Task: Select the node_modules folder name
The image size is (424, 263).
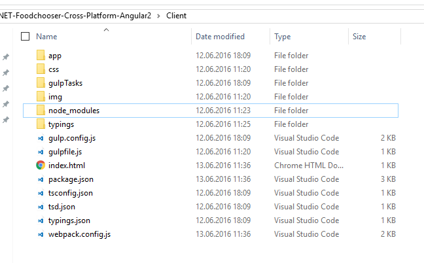Action: tap(74, 111)
